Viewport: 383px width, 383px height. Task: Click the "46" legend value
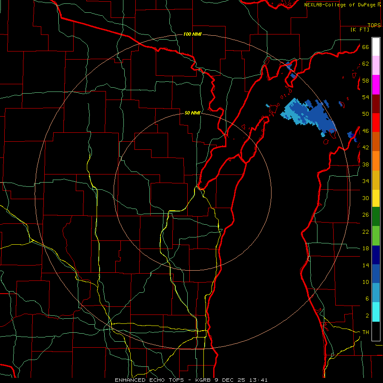[366, 131]
